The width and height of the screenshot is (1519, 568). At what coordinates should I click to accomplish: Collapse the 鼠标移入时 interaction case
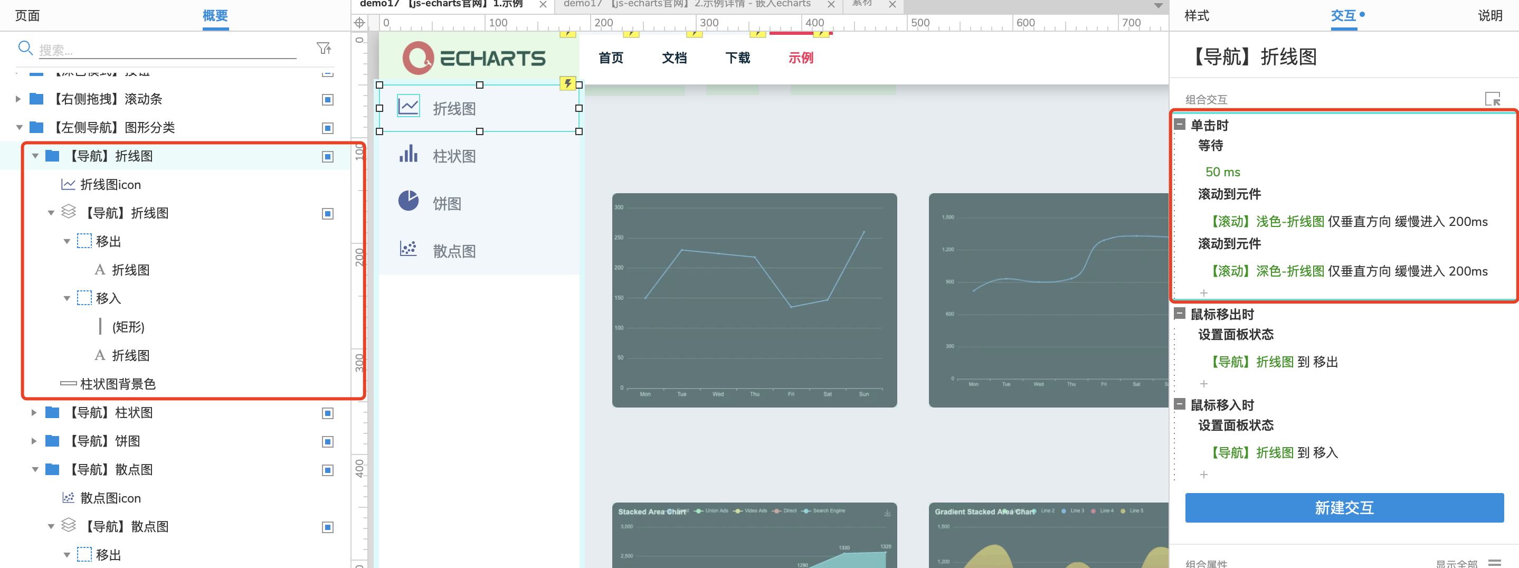(1179, 404)
